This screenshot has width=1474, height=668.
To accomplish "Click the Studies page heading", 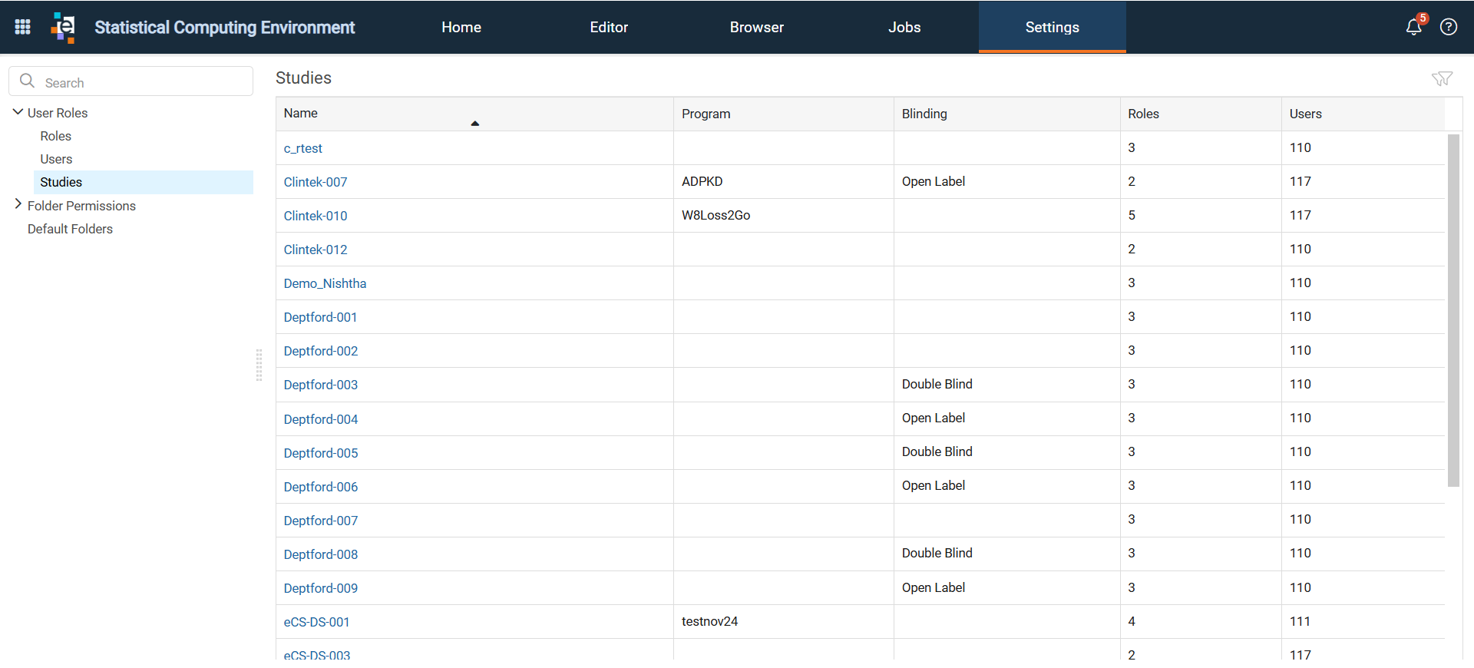I will 303,78.
